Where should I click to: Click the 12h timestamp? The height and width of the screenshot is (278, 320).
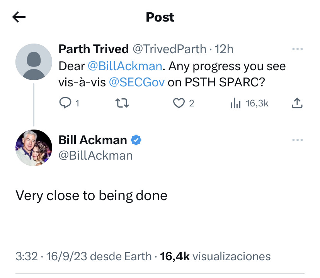coord(225,49)
